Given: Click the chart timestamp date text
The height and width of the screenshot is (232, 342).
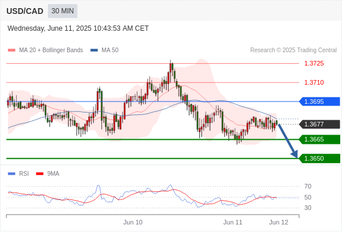Looking at the screenshot, I should point(78,28).
